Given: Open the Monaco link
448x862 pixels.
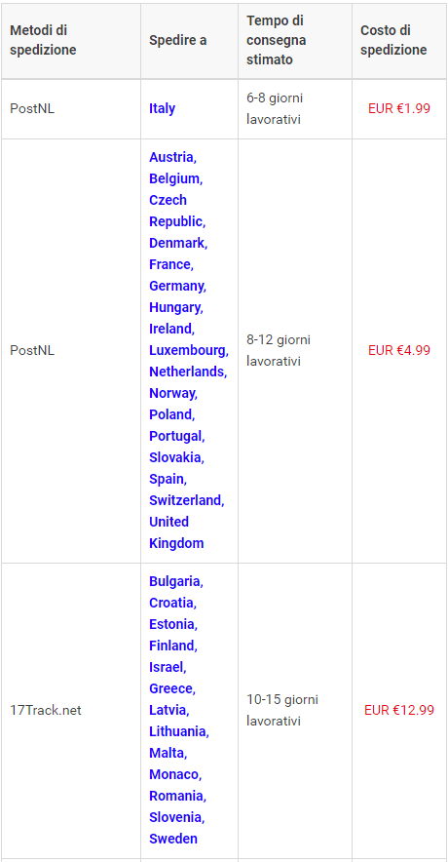Looking at the screenshot, I should point(173,774).
